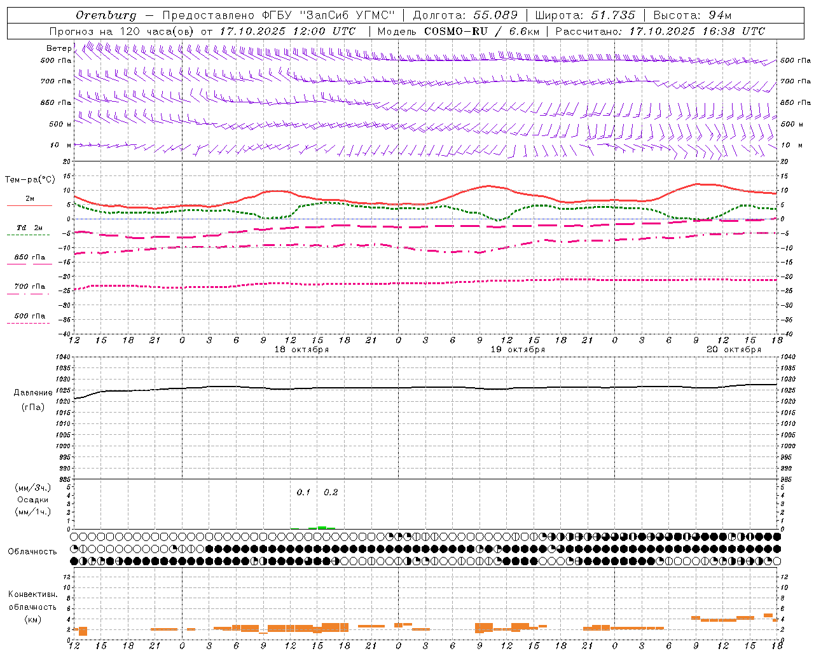This screenshot has height=651, width=814.
Task: Click the '0.2' precipitation amount value
Action: [x=331, y=493]
